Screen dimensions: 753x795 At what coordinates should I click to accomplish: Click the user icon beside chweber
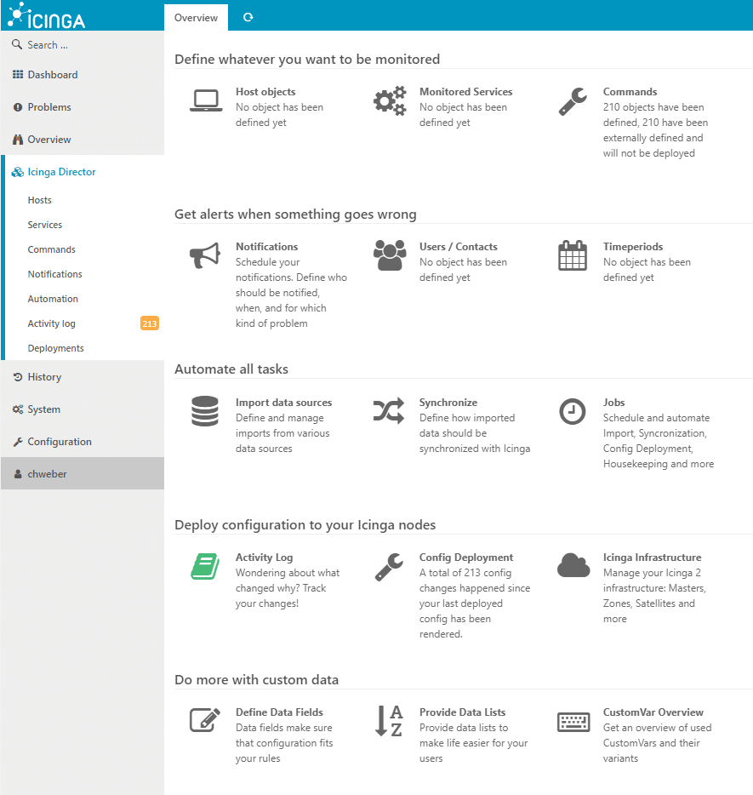click(x=18, y=474)
